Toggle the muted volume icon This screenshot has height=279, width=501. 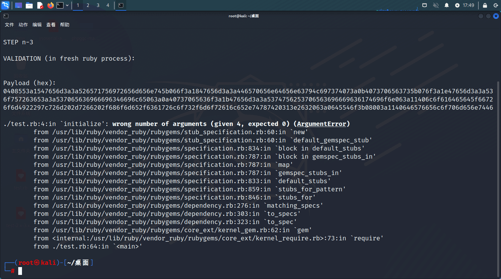point(436,5)
